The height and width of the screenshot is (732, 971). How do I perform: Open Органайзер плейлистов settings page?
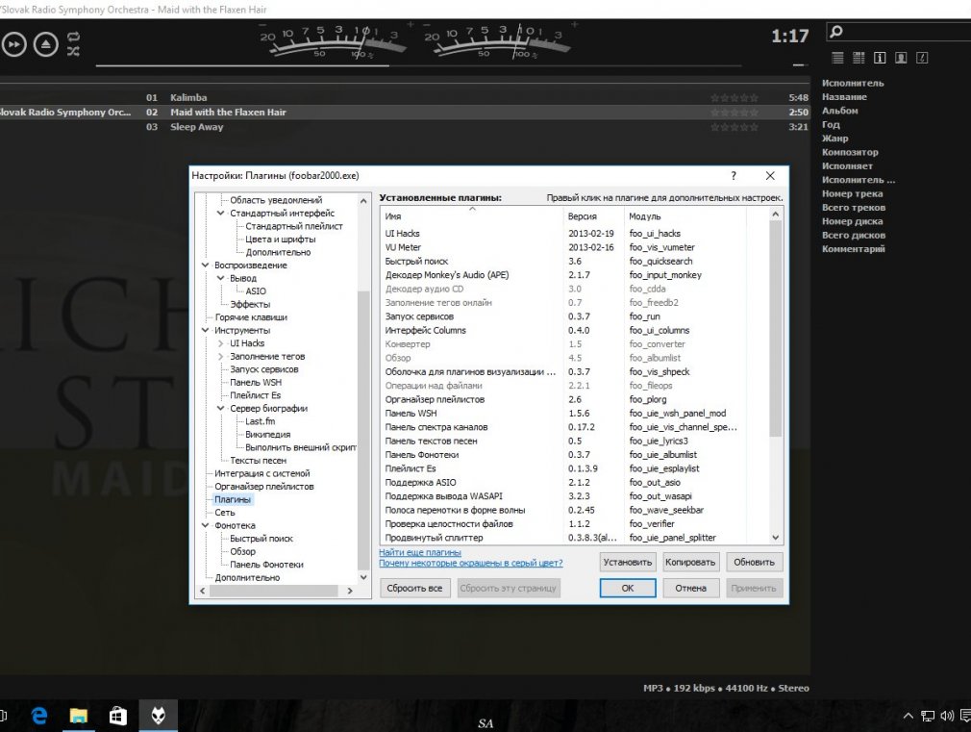coord(264,487)
